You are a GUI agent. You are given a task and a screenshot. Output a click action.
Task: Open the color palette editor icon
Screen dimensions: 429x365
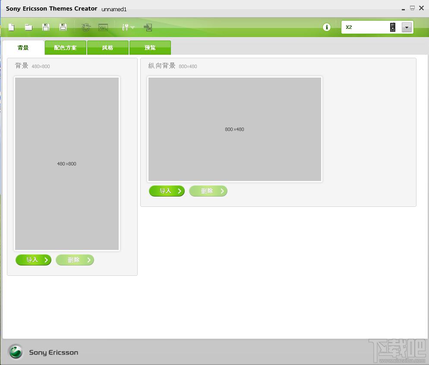pos(86,27)
